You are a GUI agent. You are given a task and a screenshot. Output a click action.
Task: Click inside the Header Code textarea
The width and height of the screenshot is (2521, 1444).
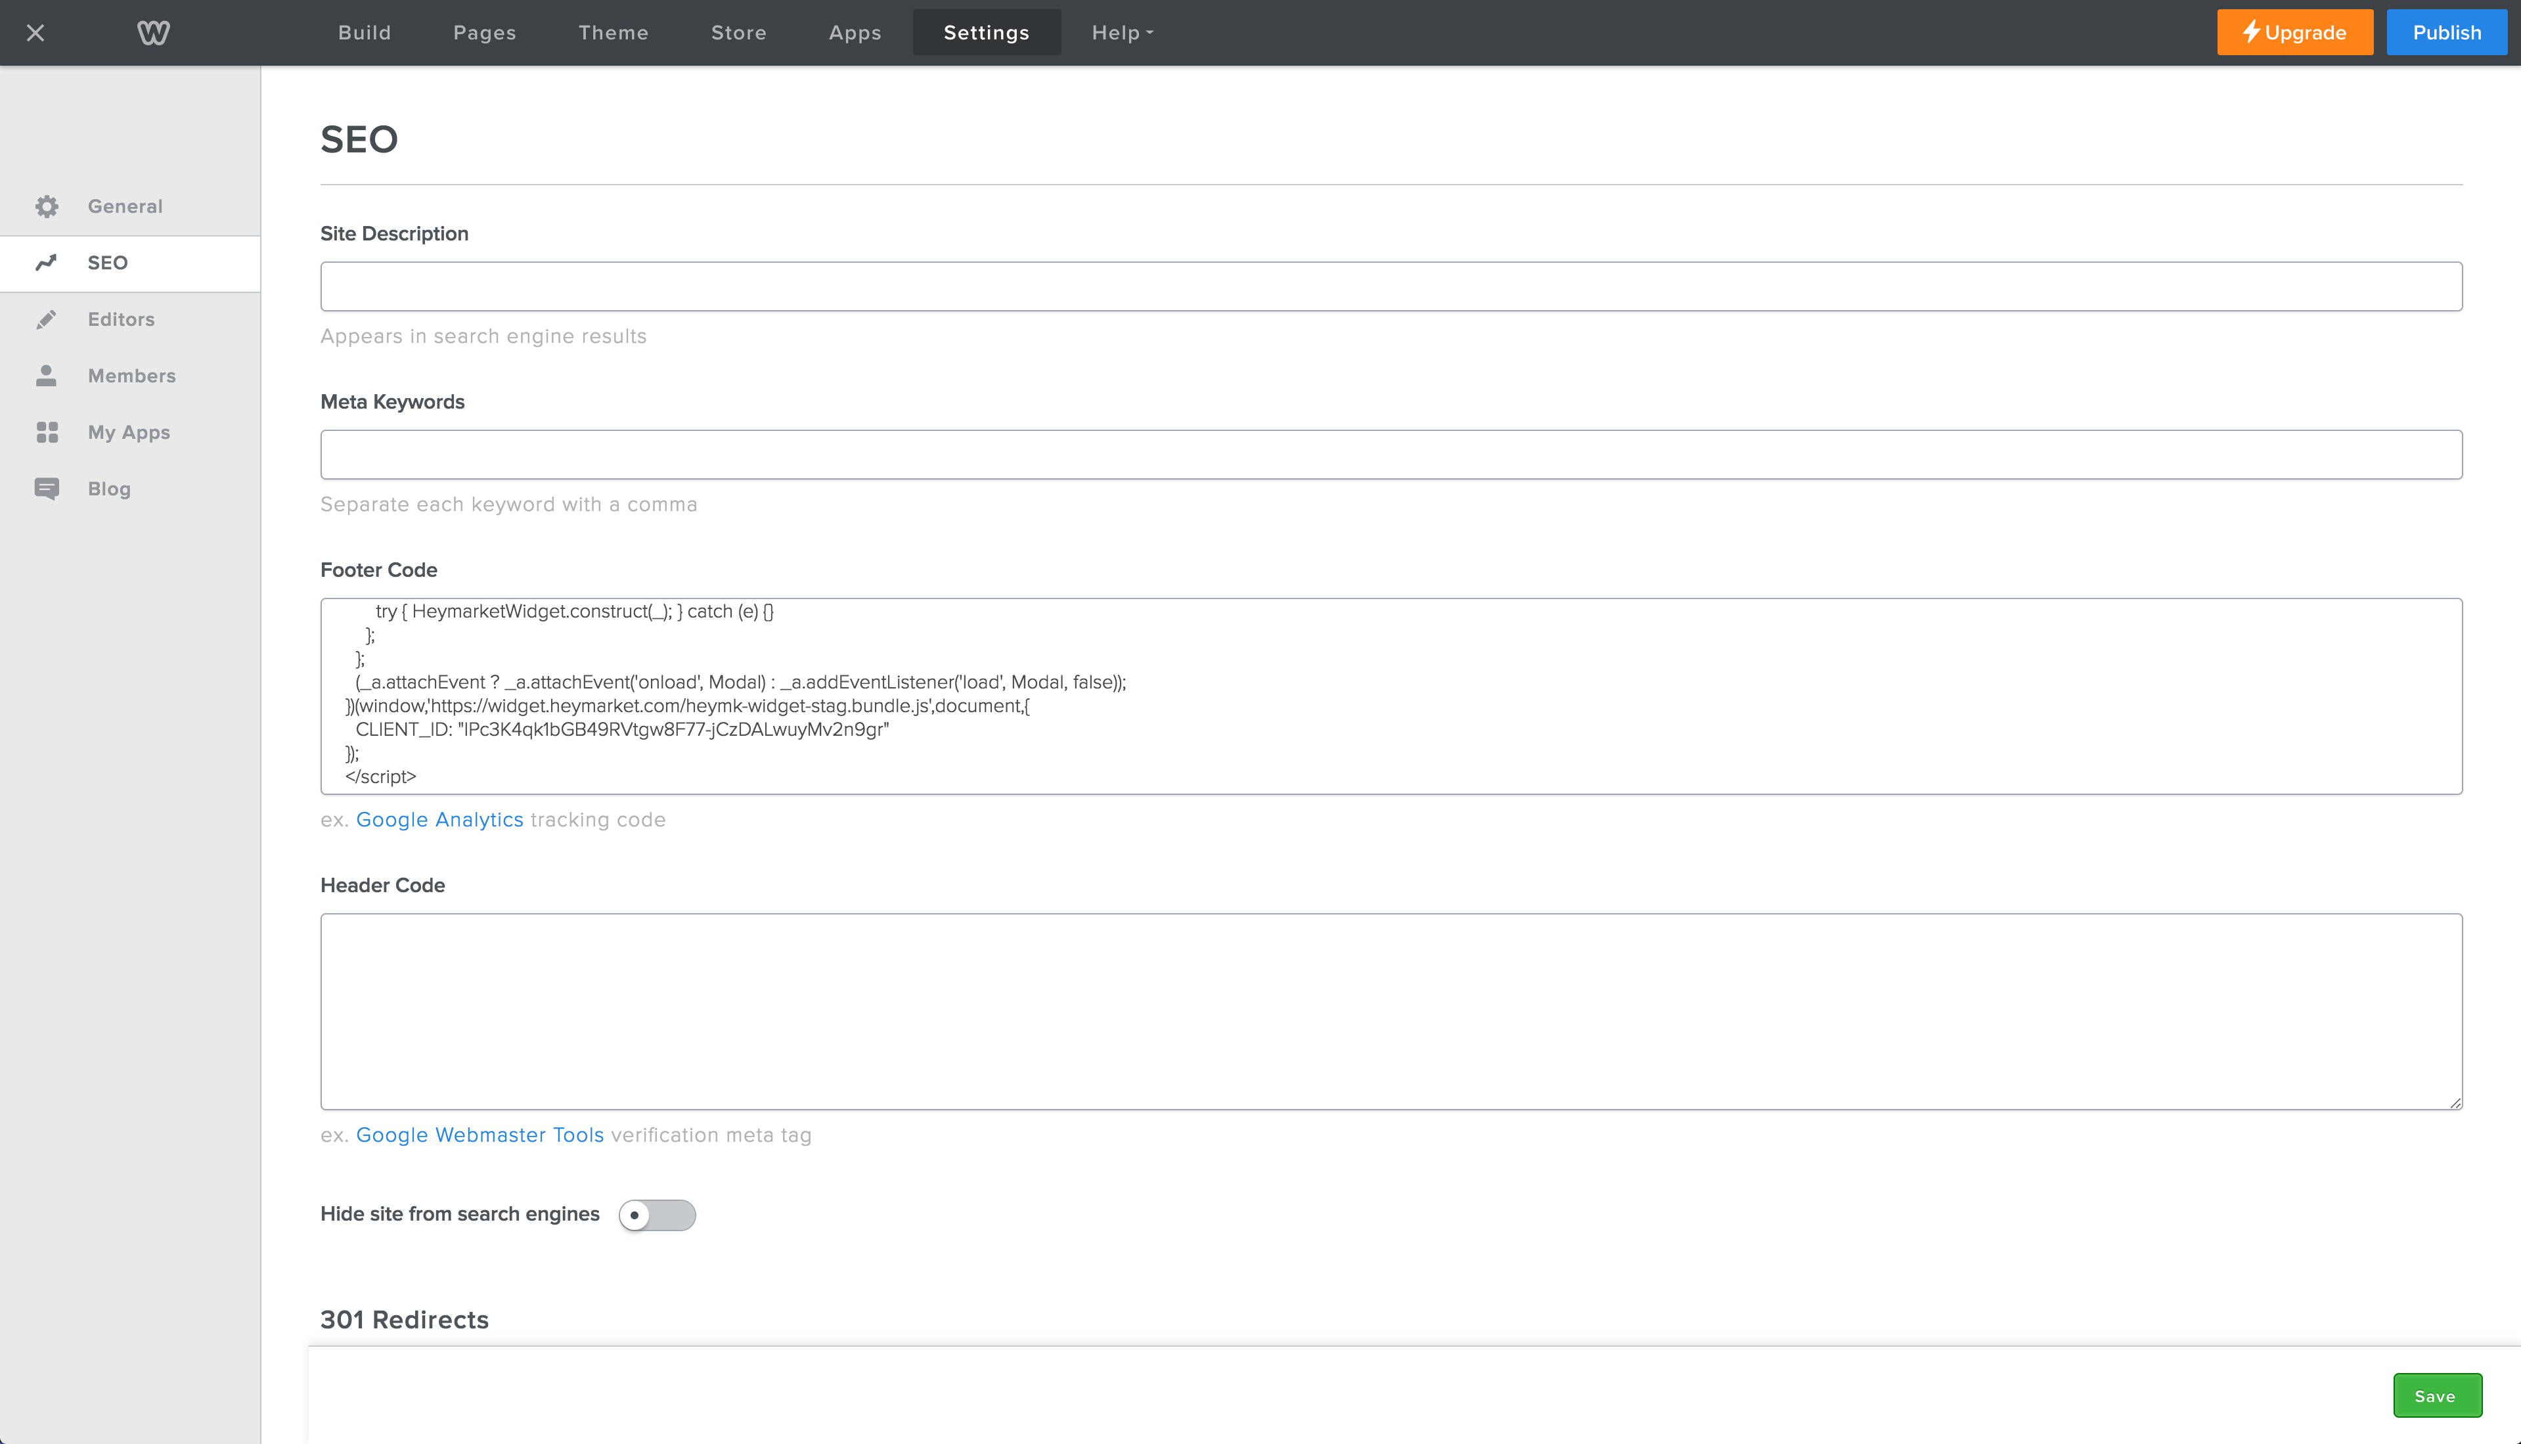[1391, 1012]
